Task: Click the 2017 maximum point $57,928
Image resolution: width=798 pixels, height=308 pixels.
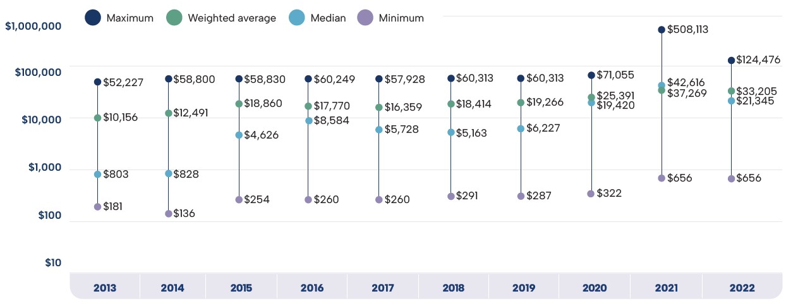Action: click(x=378, y=79)
